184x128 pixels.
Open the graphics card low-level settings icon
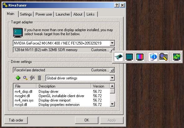(x=119, y=57)
